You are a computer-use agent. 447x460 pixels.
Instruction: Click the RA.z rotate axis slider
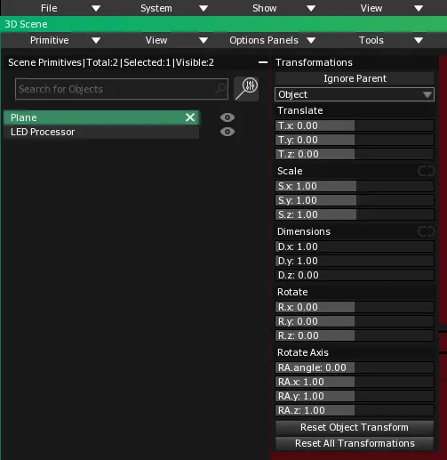[355, 410]
